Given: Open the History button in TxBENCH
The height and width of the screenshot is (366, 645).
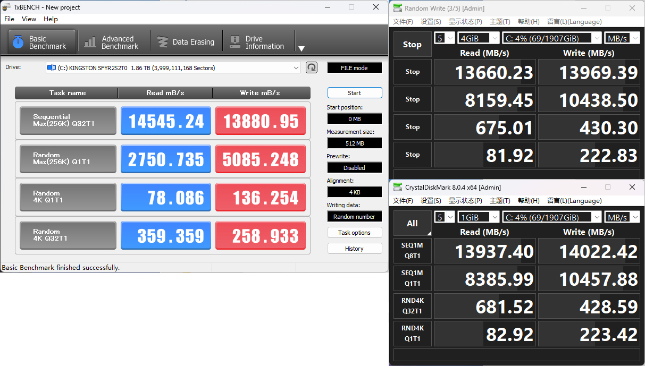Looking at the screenshot, I should pyautogui.click(x=354, y=249).
